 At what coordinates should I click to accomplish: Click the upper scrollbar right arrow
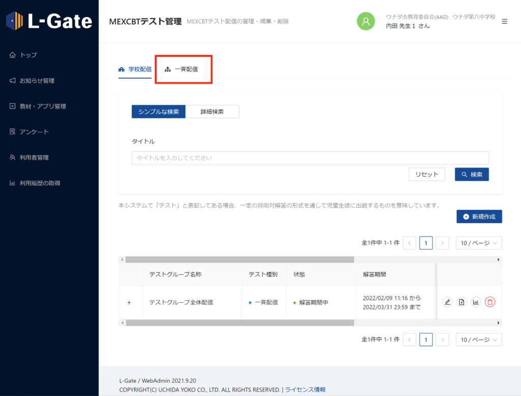(499, 260)
